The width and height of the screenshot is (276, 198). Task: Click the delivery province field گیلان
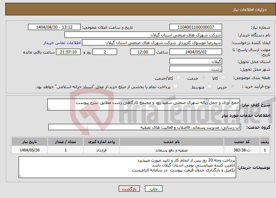point(196,61)
